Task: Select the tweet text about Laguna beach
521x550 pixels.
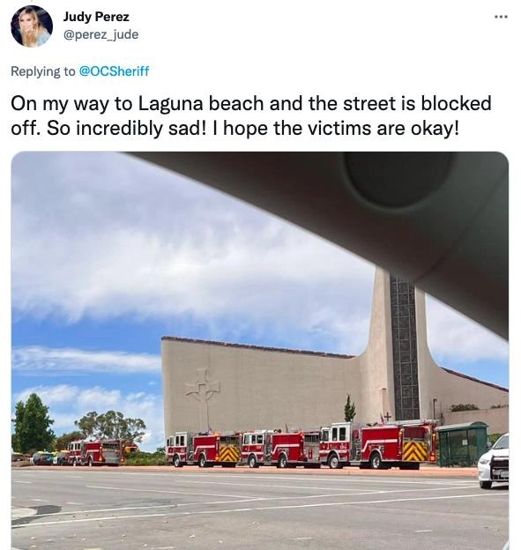Action: coord(251,115)
